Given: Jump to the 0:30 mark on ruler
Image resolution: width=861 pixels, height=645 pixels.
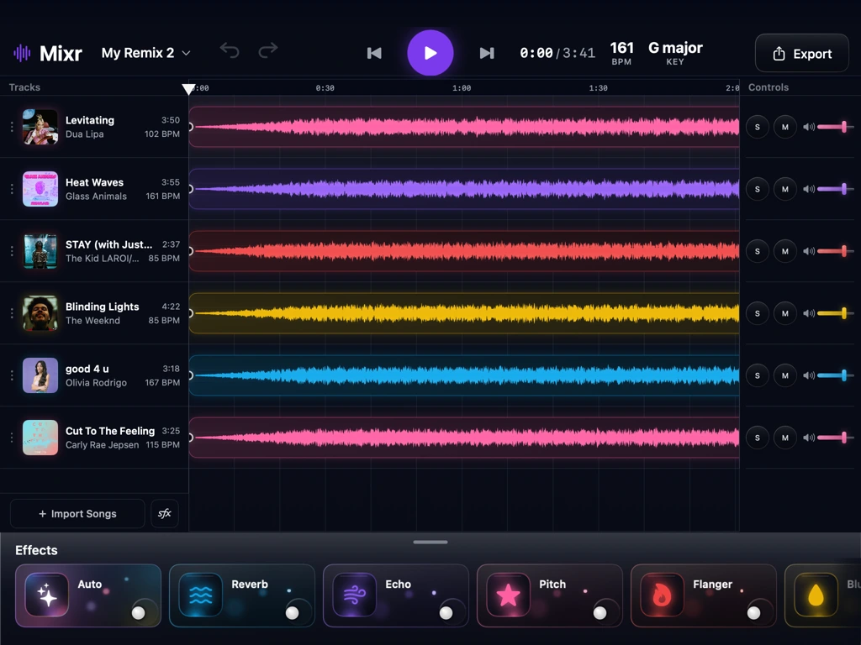Looking at the screenshot, I should (325, 87).
